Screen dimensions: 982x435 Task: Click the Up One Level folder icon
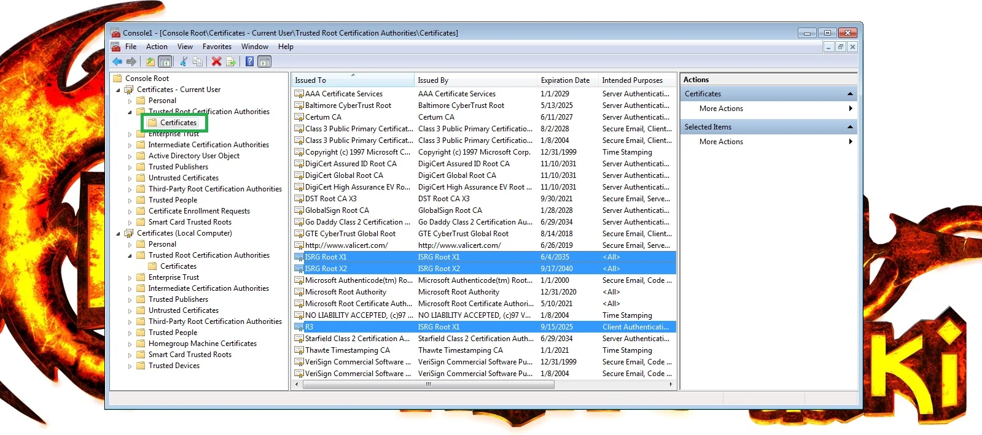point(150,61)
